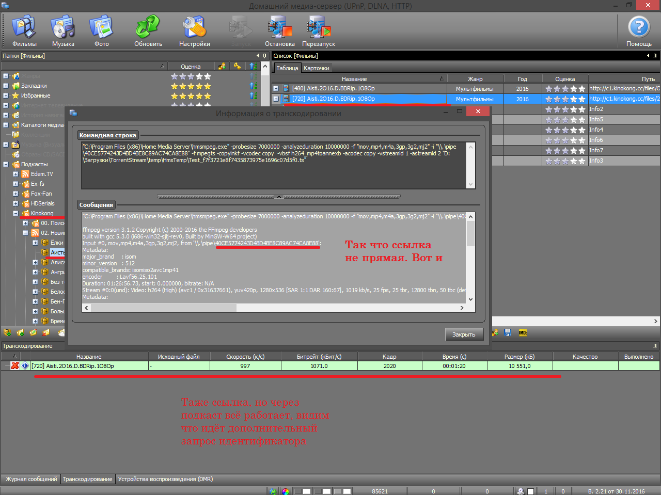Select Устройства воспроизведения (DMR) tab
This screenshot has width=661, height=495.
click(x=165, y=479)
